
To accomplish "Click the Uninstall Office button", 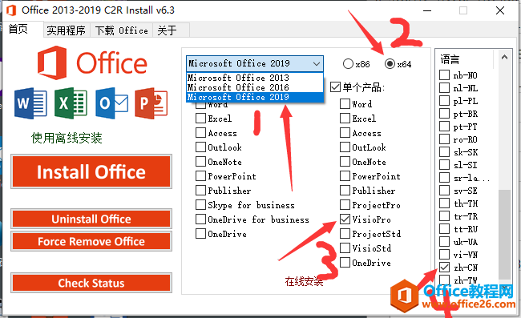I will (91, 219).
